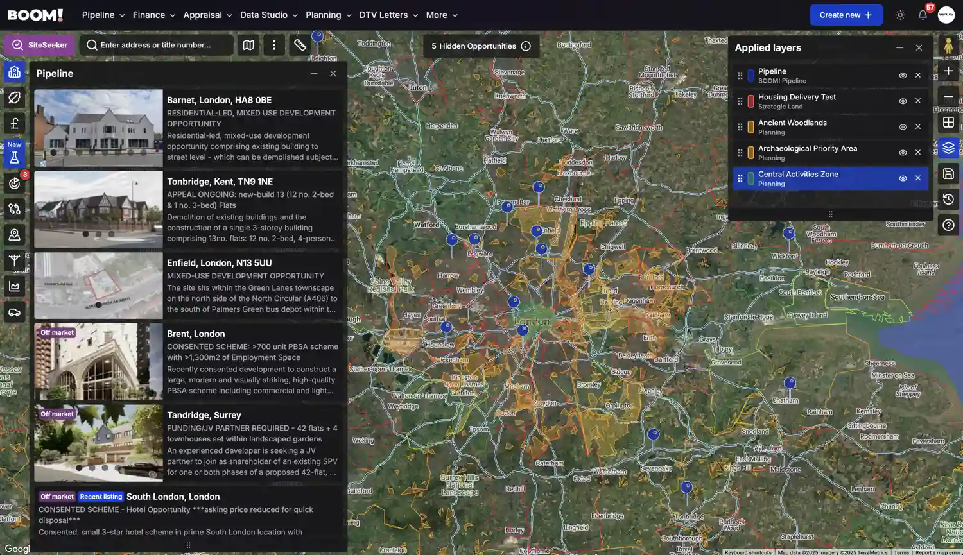The width and height of the screenshot is (963, 555).
Task: Open the Data Studio dropdown
Action: pyautogui.click(x=269, y=15)
